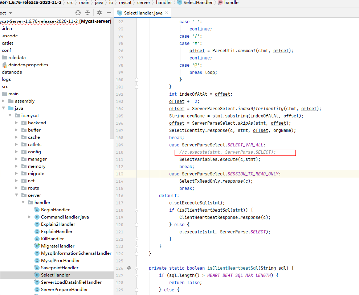
Task: Select ServerPrepareHandler class icon
Action: coord(37,290)
